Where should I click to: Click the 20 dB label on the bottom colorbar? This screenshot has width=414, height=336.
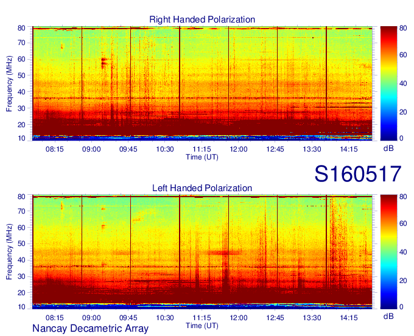[403, 281]
